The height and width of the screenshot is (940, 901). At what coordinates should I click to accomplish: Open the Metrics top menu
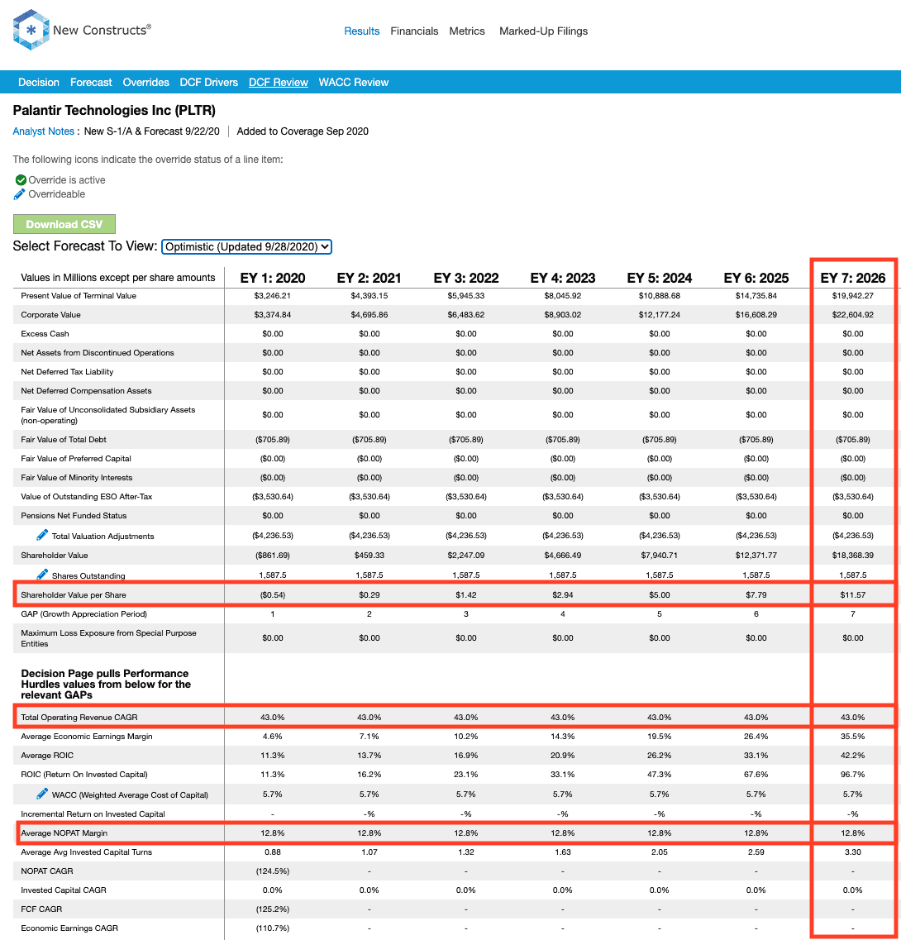[x=467, y=31]
